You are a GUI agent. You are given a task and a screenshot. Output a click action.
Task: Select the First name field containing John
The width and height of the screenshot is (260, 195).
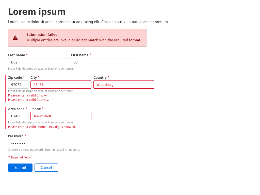click(101, 62)
